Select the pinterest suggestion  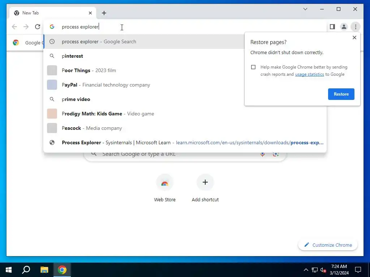click(144, 56)
